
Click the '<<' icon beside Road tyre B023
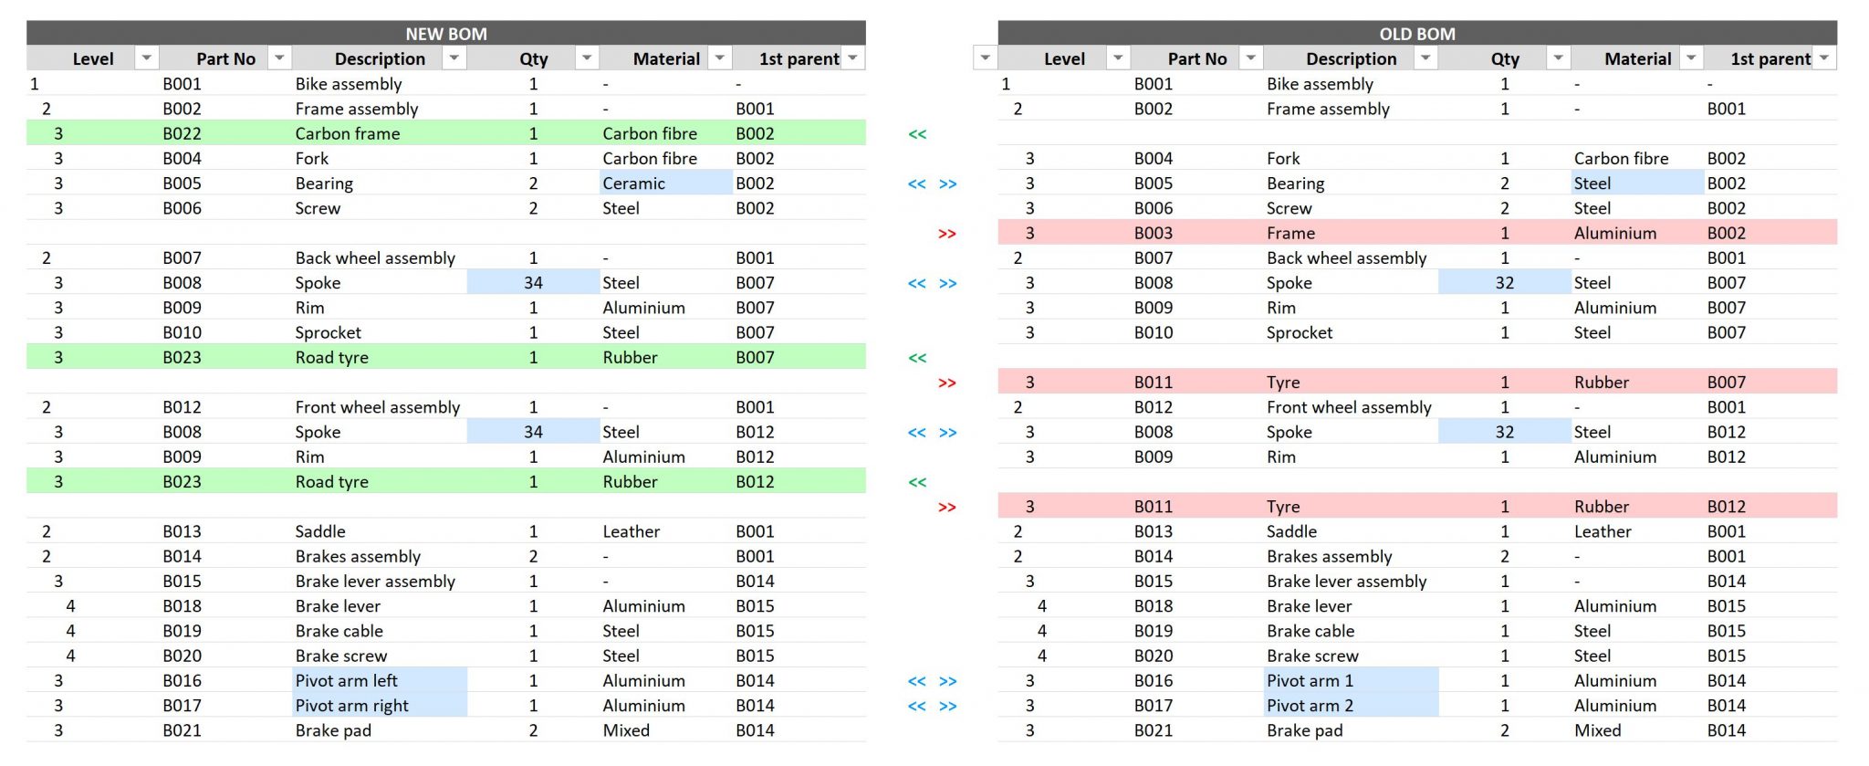(x=918, y=357)
